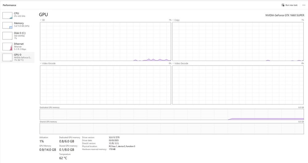Click the 0.1/8.0 GB shared memory value
The width and height of the screenshot is (308, 163).
point(67,150)
